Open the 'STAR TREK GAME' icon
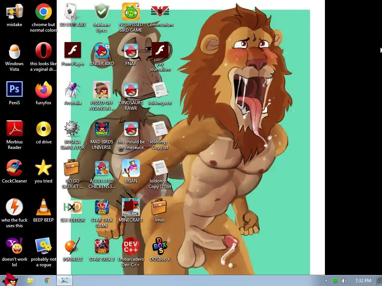 click(x=102, y=207)
